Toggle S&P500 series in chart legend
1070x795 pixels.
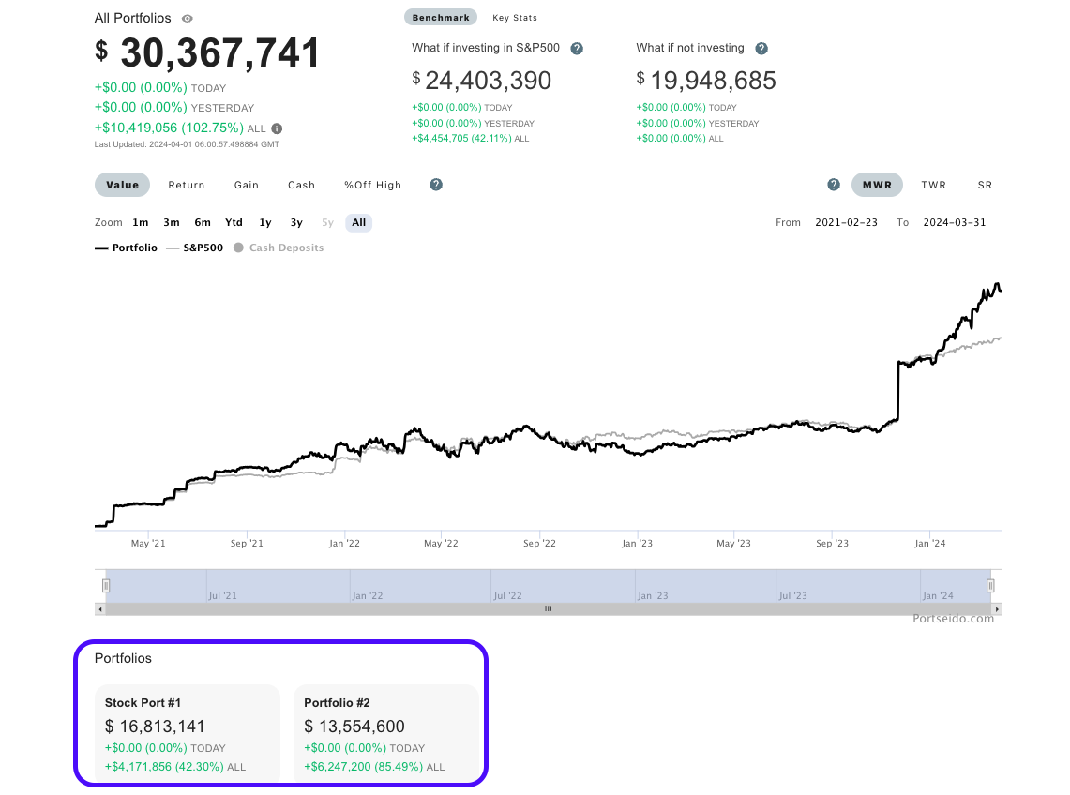pyautogui.click(x=194, y=248)
